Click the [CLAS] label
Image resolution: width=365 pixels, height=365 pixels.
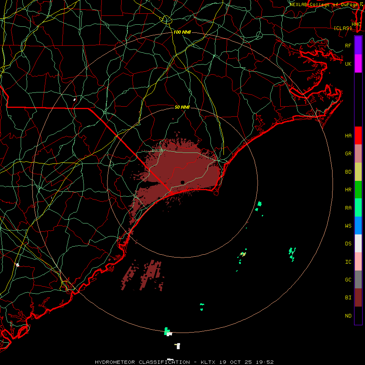click(343, 28)
